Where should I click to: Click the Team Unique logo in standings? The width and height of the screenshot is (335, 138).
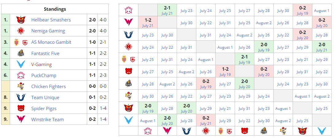21,98
